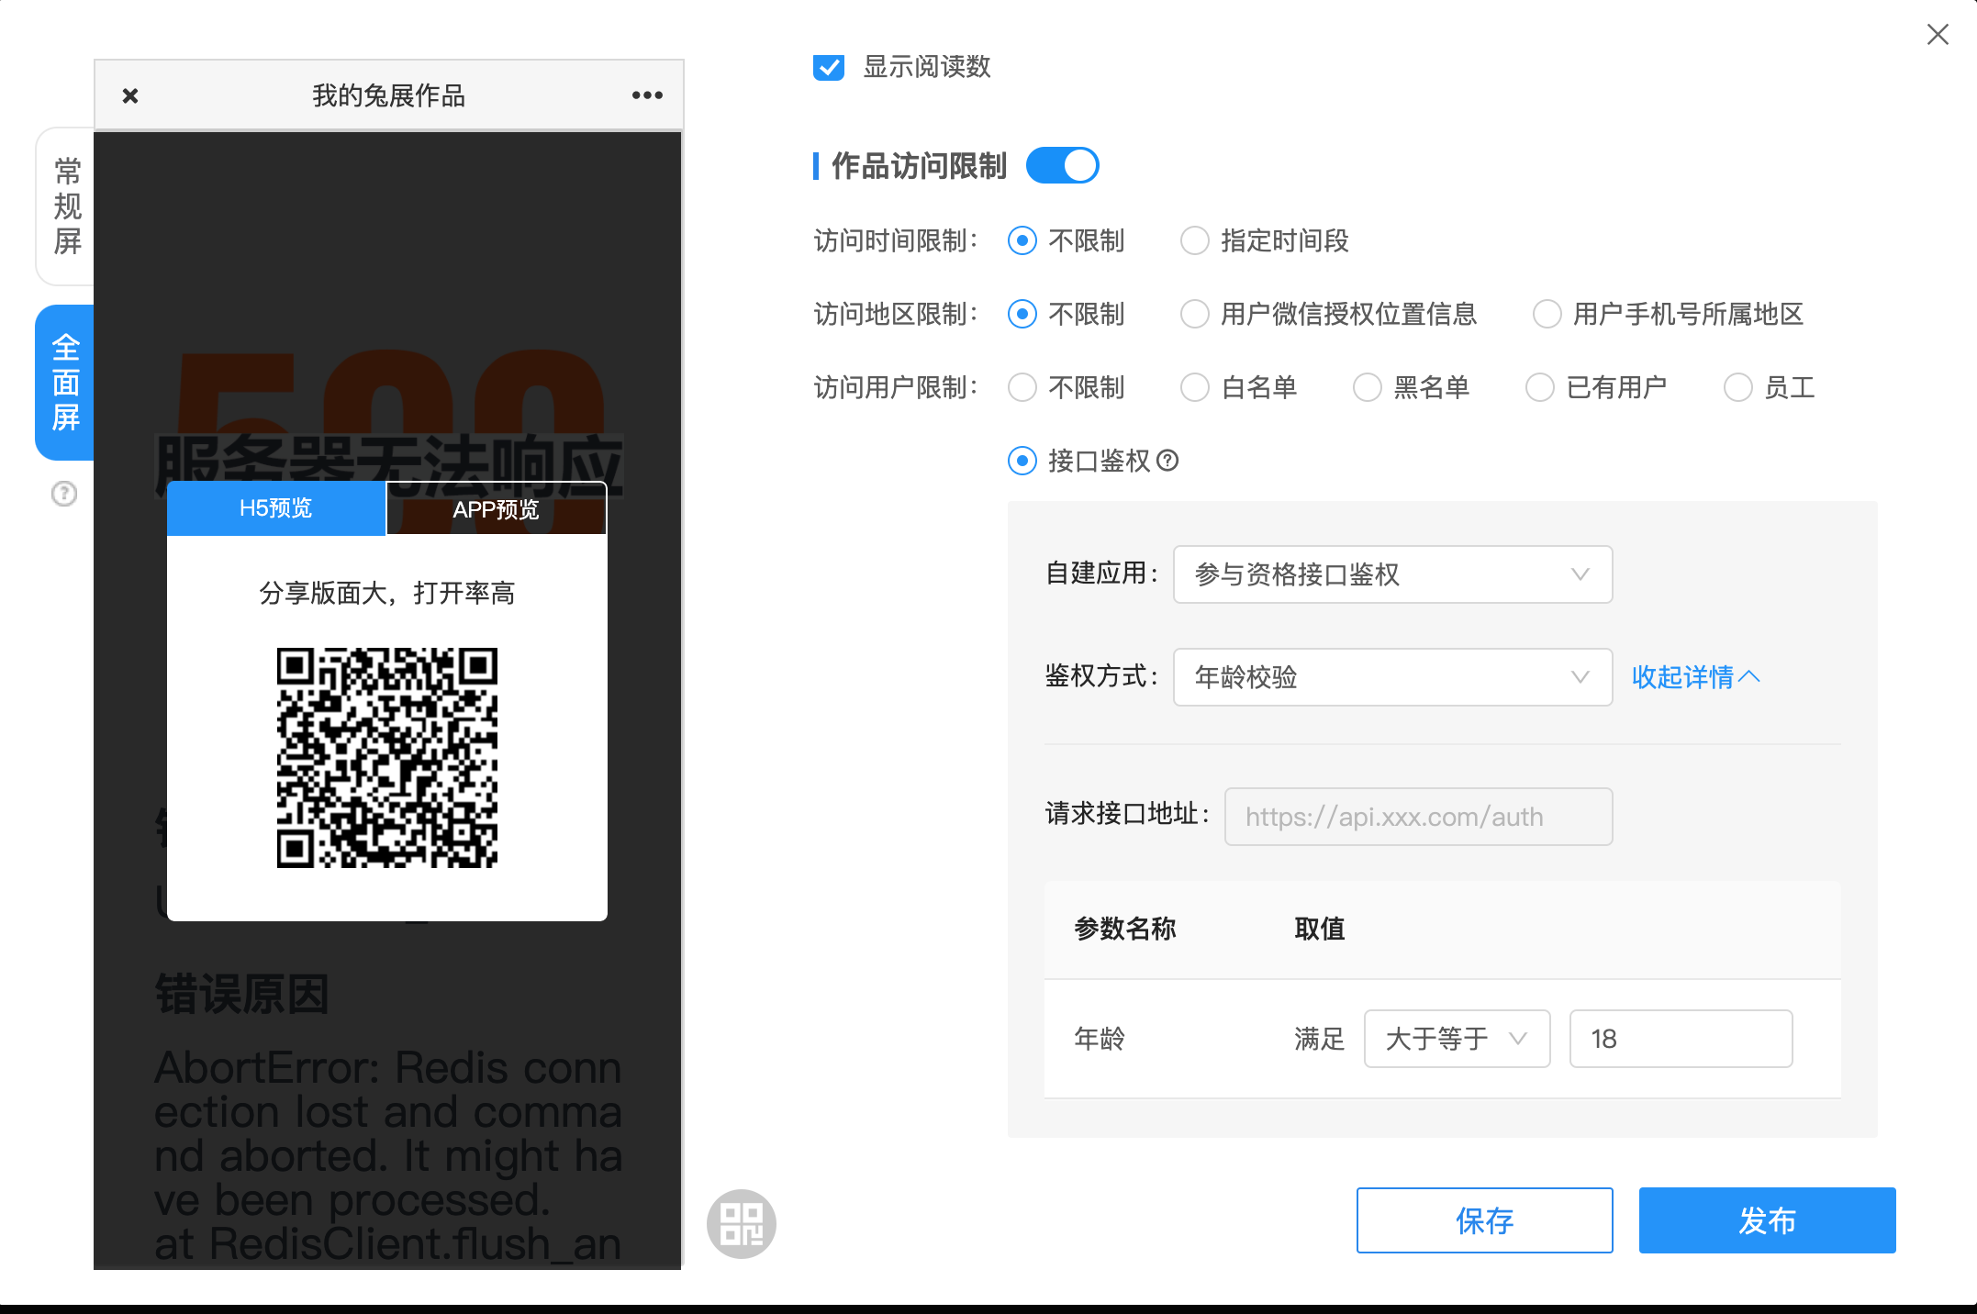Click the 发布 button

pos(1767,1220)
